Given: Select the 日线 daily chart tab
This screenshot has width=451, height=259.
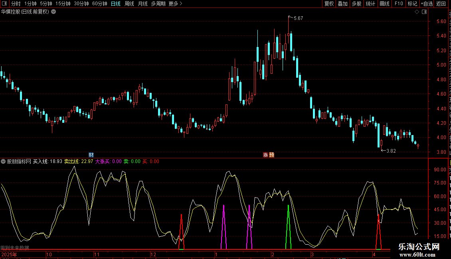Looking at the screenshot, I should [x=116, y=4].
